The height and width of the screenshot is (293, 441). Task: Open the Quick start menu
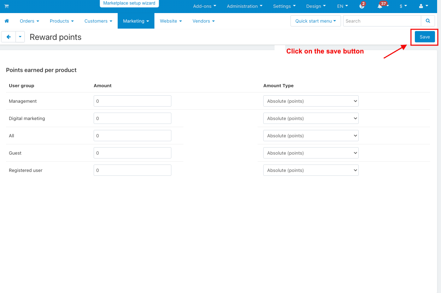316,21
